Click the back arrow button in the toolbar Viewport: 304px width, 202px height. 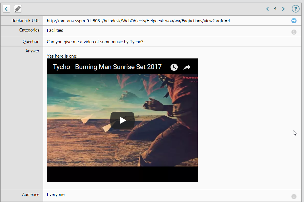click(6, 9)
